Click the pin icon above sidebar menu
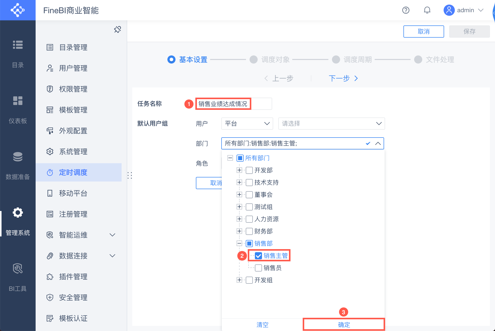This screenshot has width=495, height=331. [118, 29]
